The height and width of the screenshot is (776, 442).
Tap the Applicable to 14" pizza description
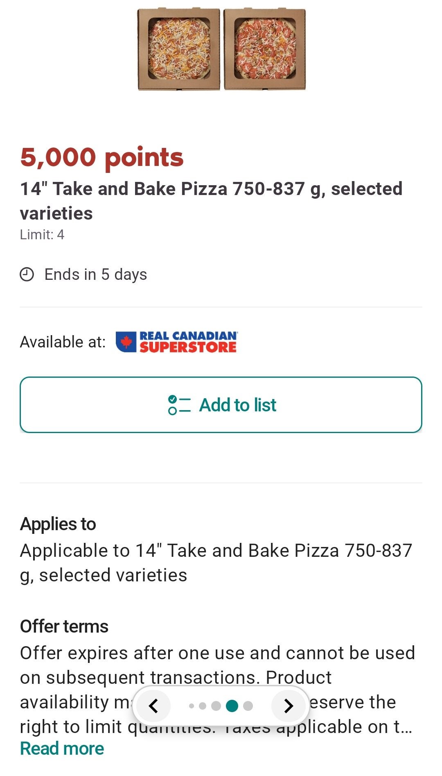click(x=216, y=563)
